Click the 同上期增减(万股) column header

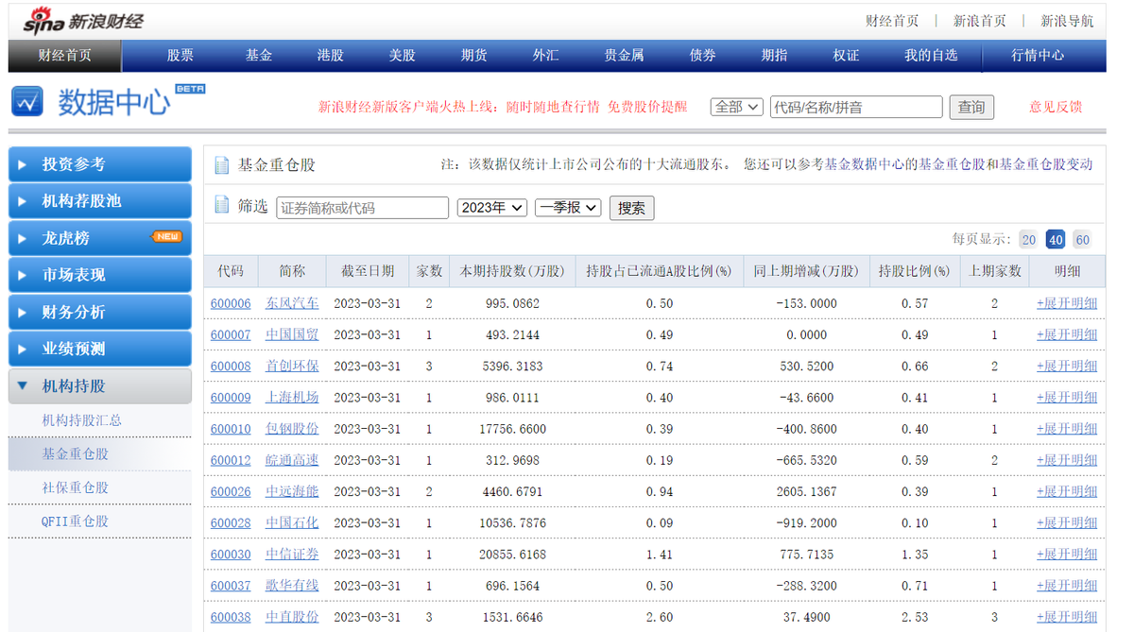coord(806,271)
